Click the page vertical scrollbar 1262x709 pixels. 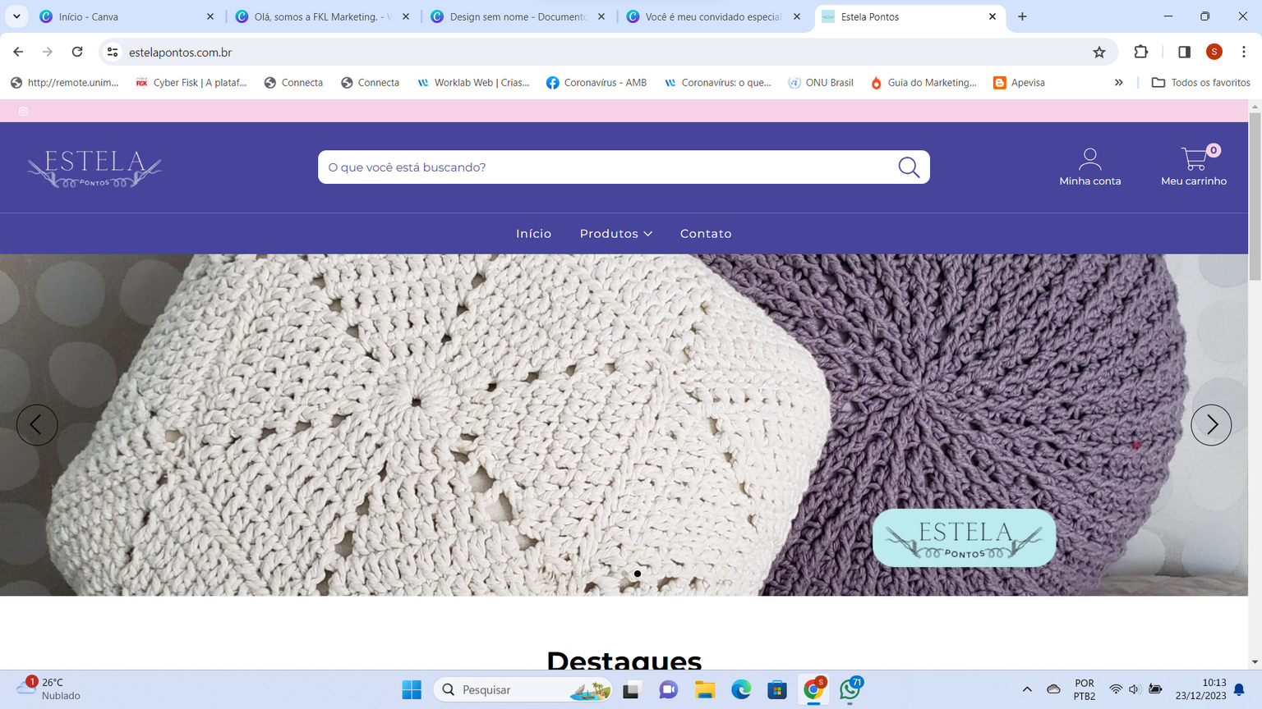1255,197
